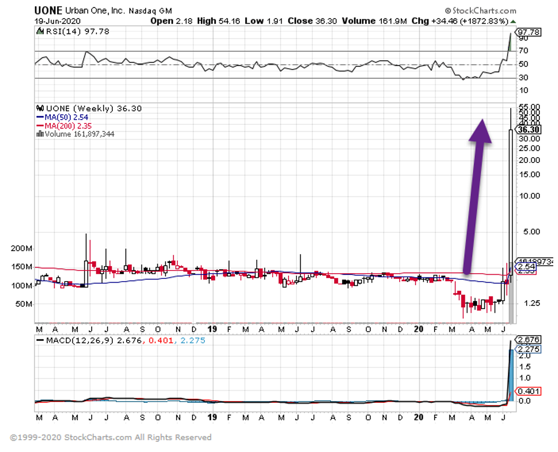Click the small RSI indicator icon before RSI(14)
The image size is (558, 452).
tap(40, 31)
